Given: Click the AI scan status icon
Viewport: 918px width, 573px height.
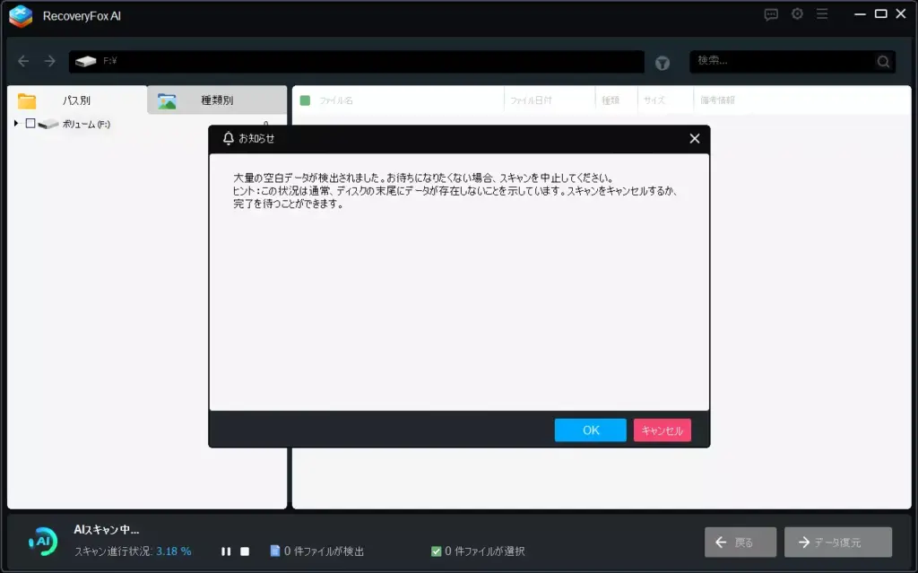Looking at the screenshot, I should 43,542.
